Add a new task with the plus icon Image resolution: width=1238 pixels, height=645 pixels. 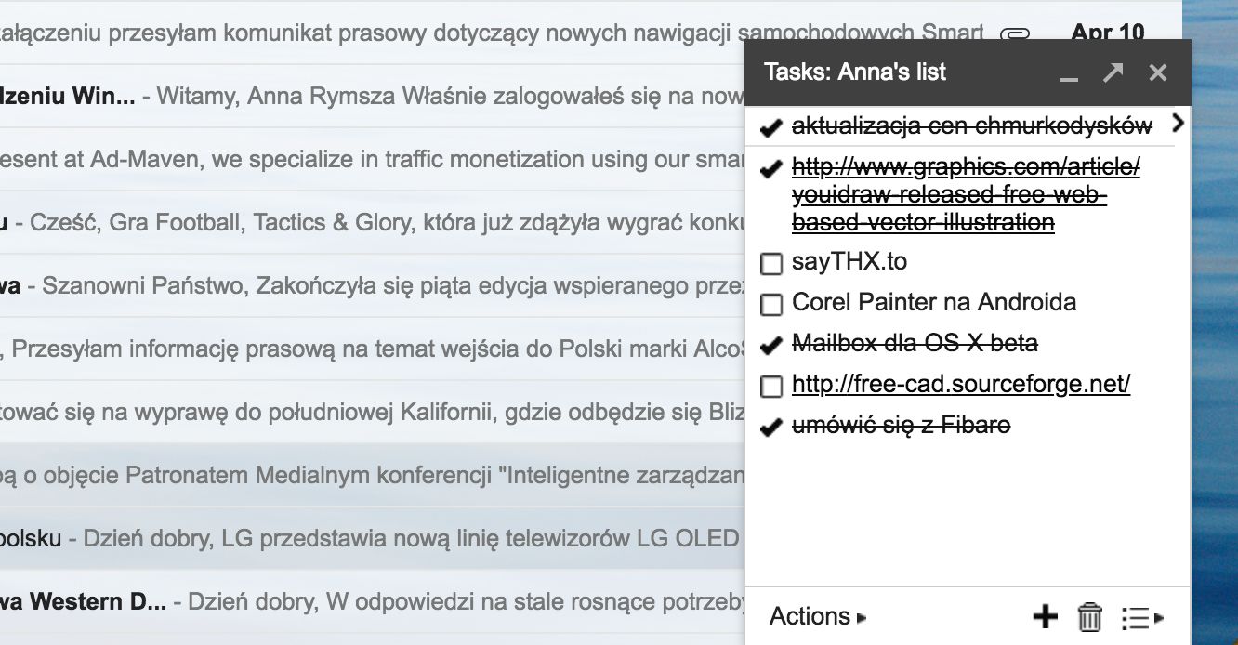(1047, 616)
